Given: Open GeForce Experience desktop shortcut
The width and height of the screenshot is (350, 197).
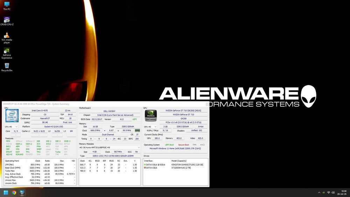Looking at the screenshot, I should point(7,53).
